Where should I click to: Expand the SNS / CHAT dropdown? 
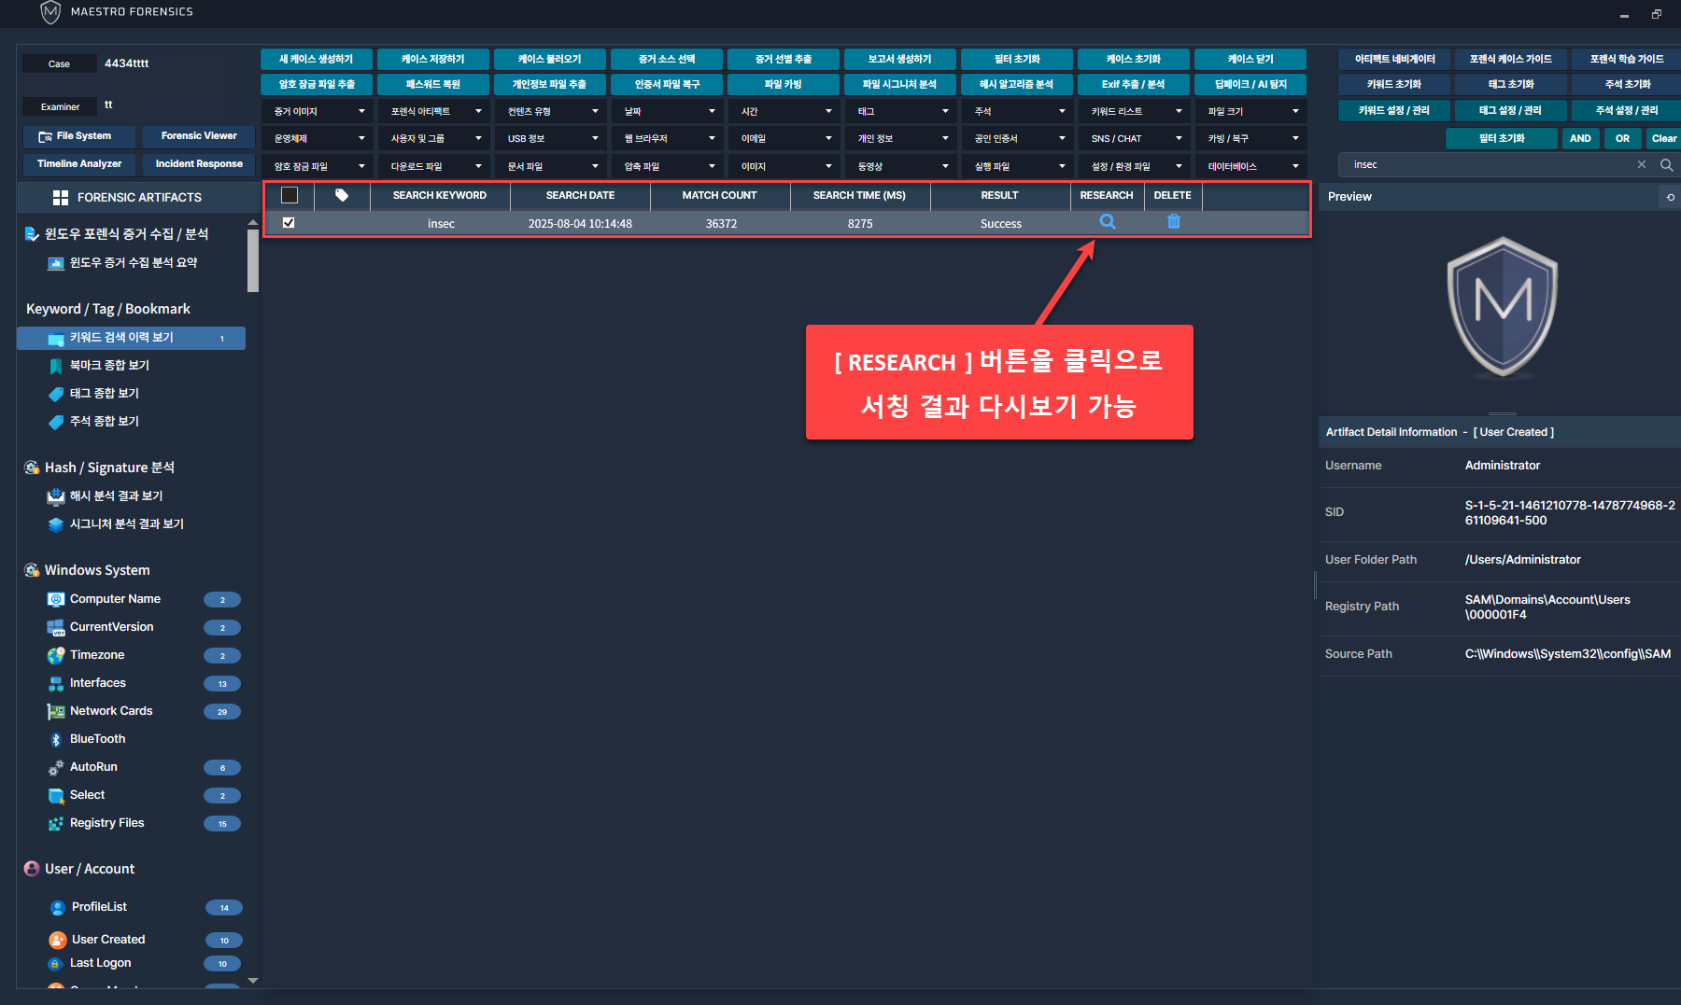(1134, 138)
